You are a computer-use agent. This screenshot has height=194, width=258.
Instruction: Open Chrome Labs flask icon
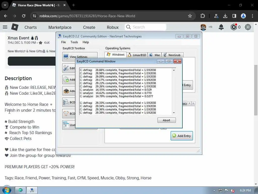pyautogui.click(x=216, y=16)
